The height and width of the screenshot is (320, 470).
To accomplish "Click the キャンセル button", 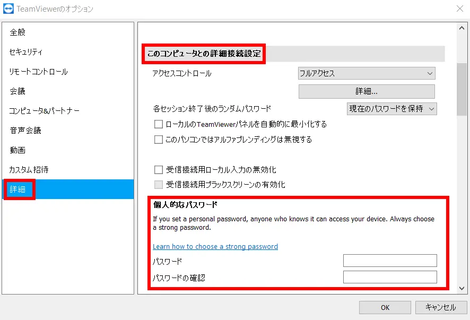I will 441,307.
